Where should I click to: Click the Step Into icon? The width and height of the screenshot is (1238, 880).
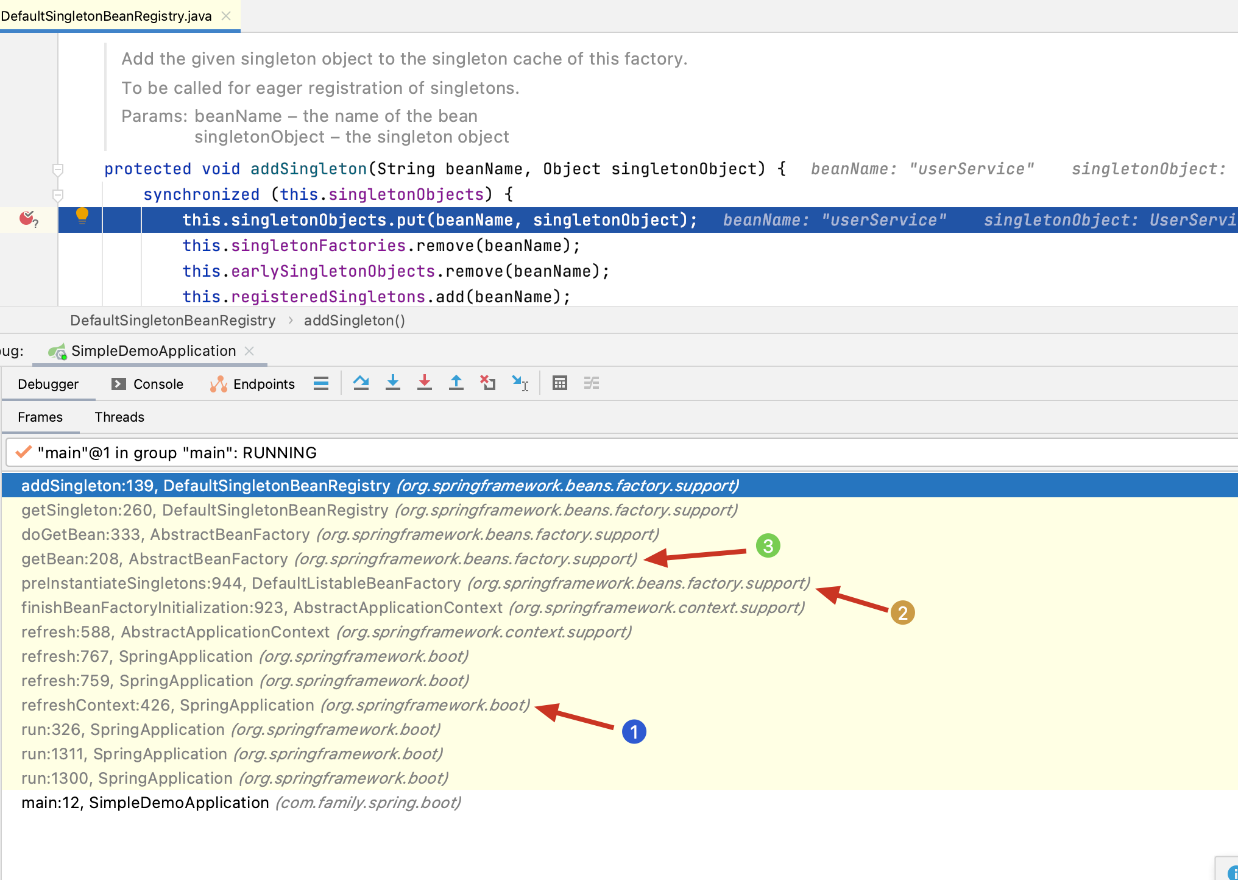click(393, 383)
